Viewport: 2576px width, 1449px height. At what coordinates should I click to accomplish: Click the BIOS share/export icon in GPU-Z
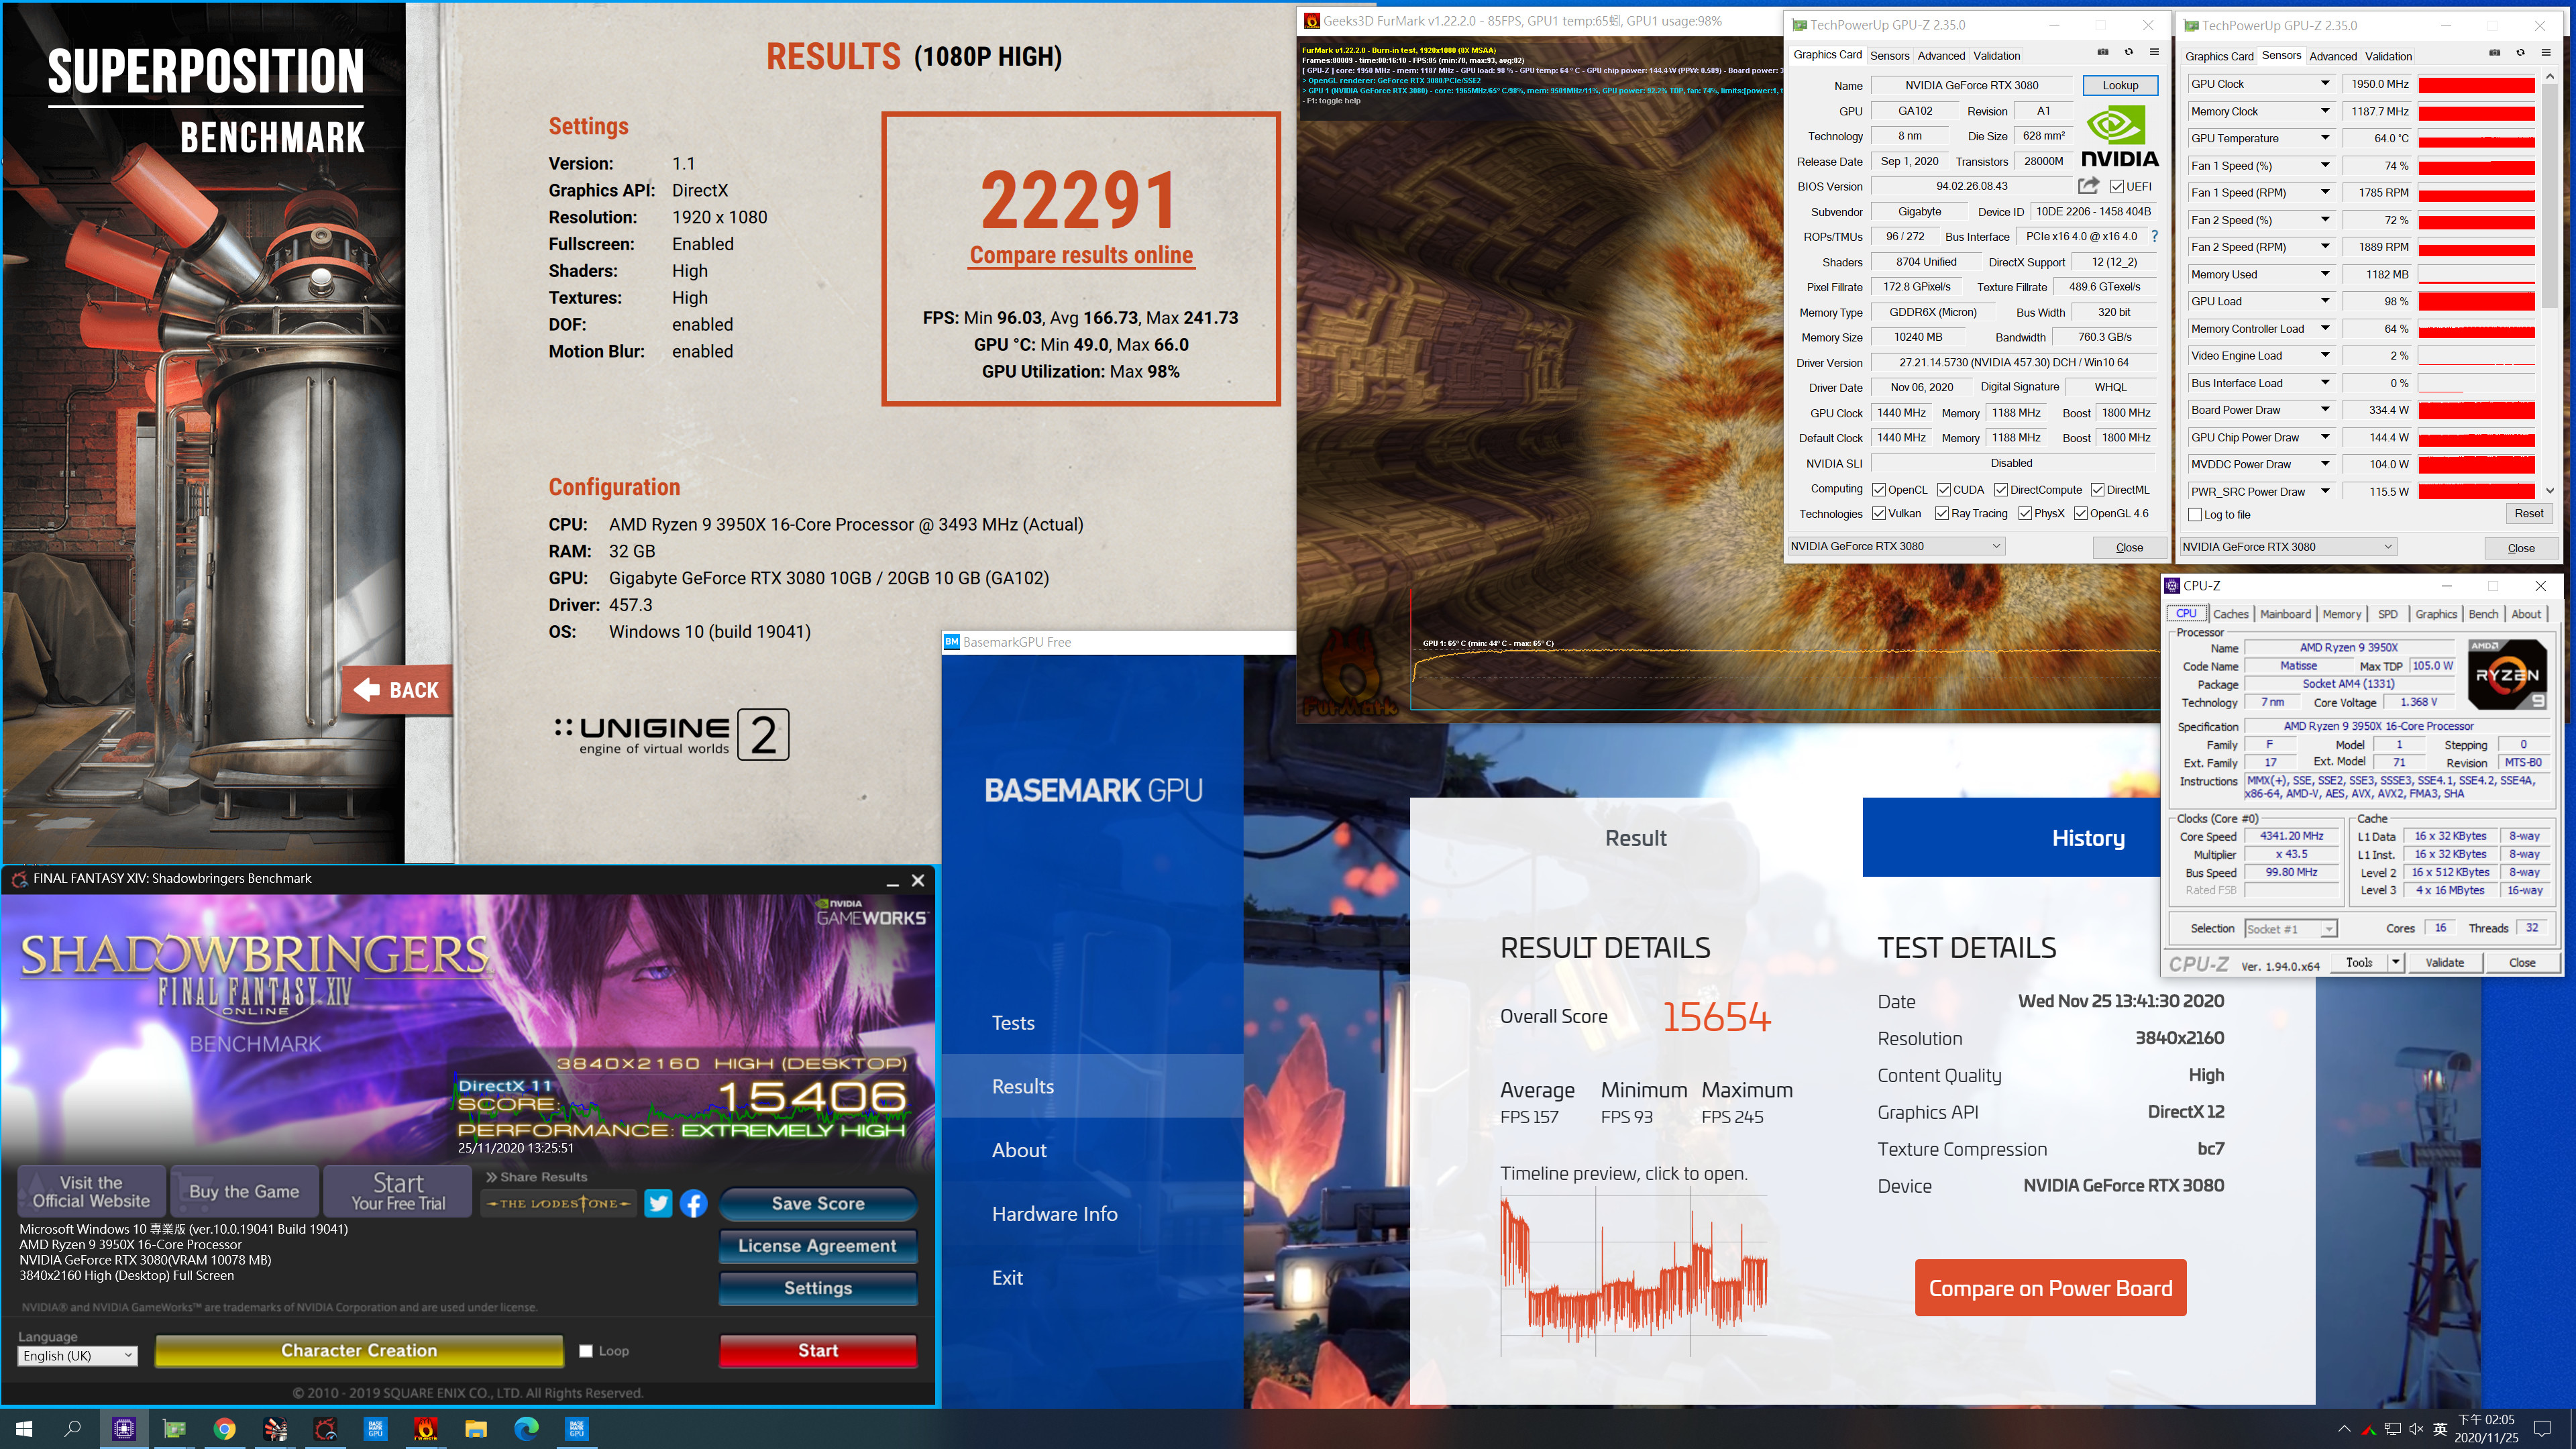coord(2088,185)
